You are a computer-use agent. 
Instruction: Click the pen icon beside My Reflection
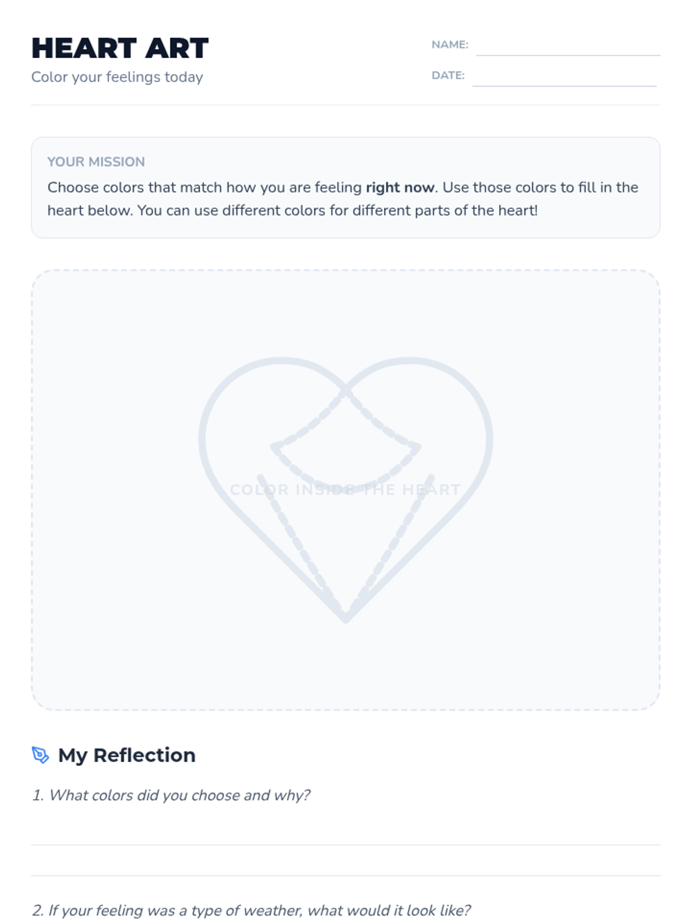pos(40,755)
